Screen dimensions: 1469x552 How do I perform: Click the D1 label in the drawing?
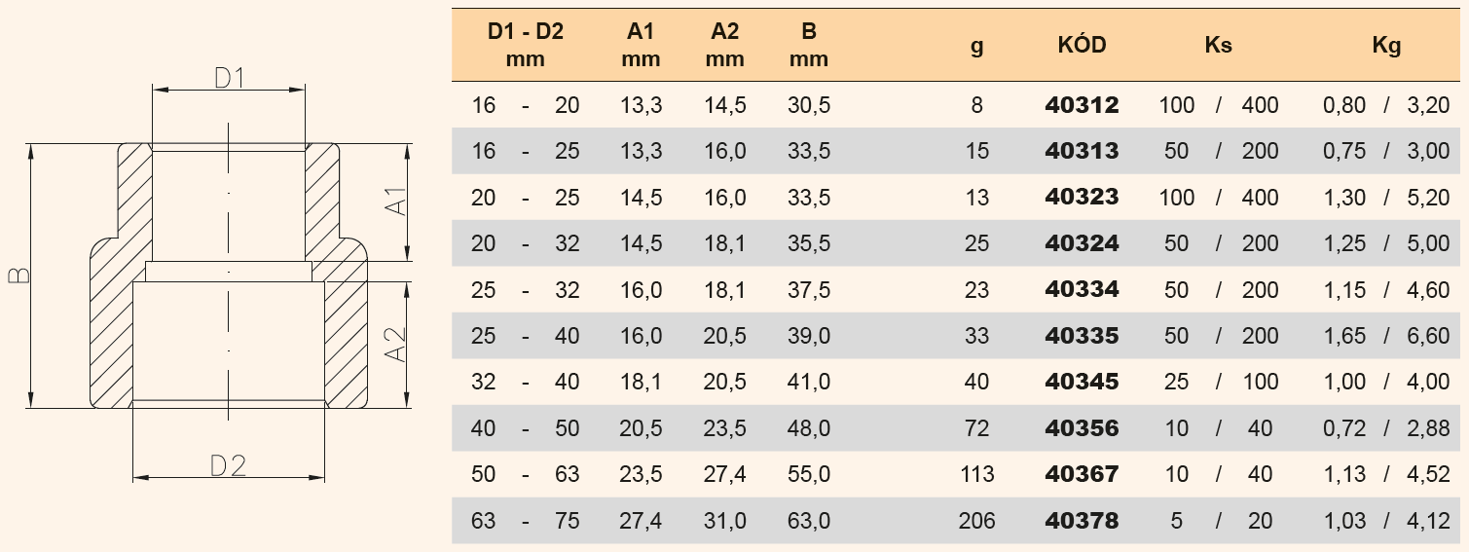229,77
